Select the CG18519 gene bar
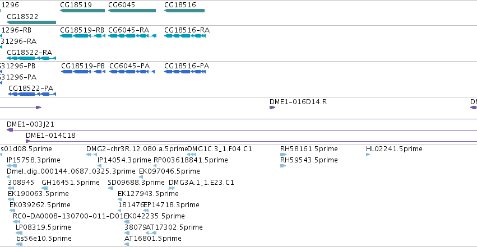This screenshot has width=477, height=247. click(x=82, y=11)
